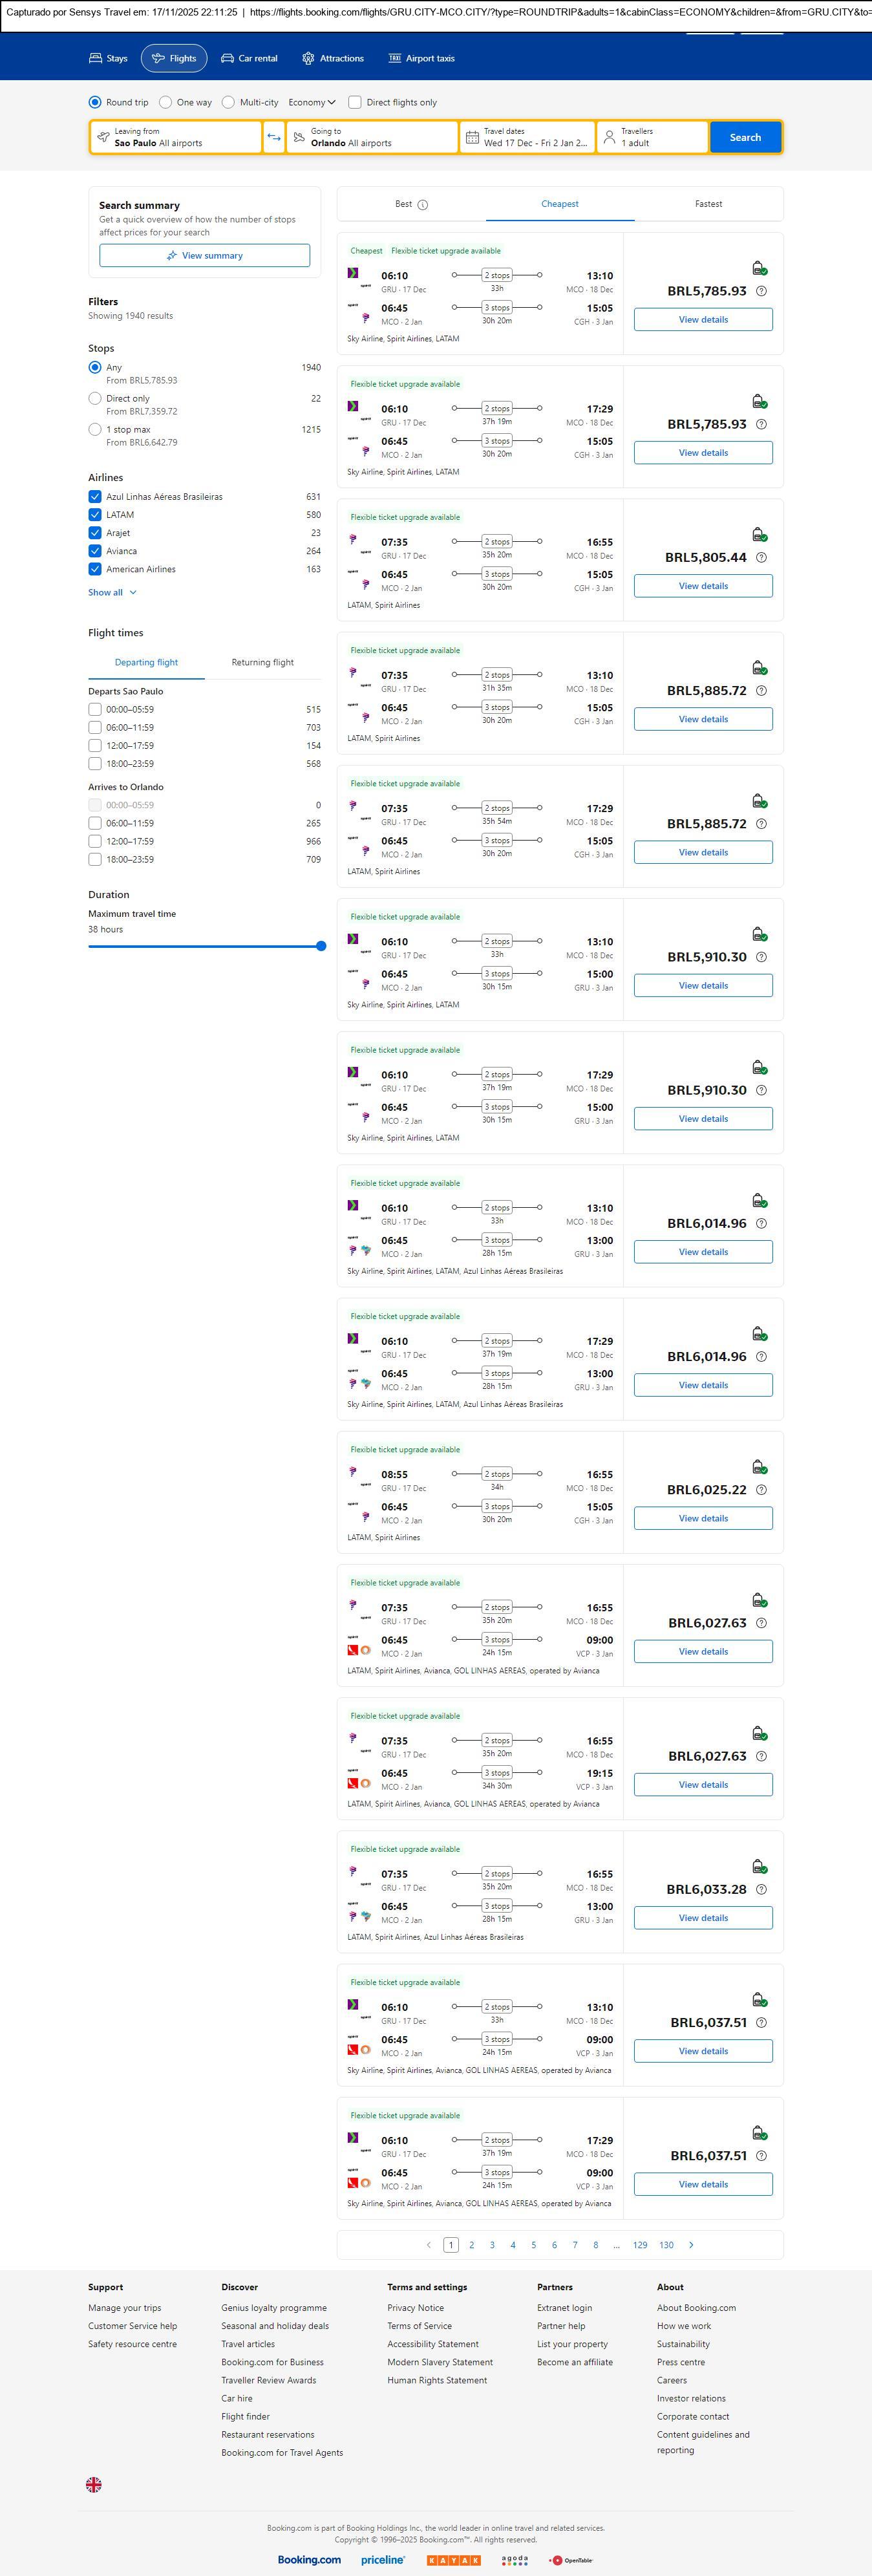Open the Economy cabin class dropdown
The height and width of the screenshot is (2576, 872).
311,102
